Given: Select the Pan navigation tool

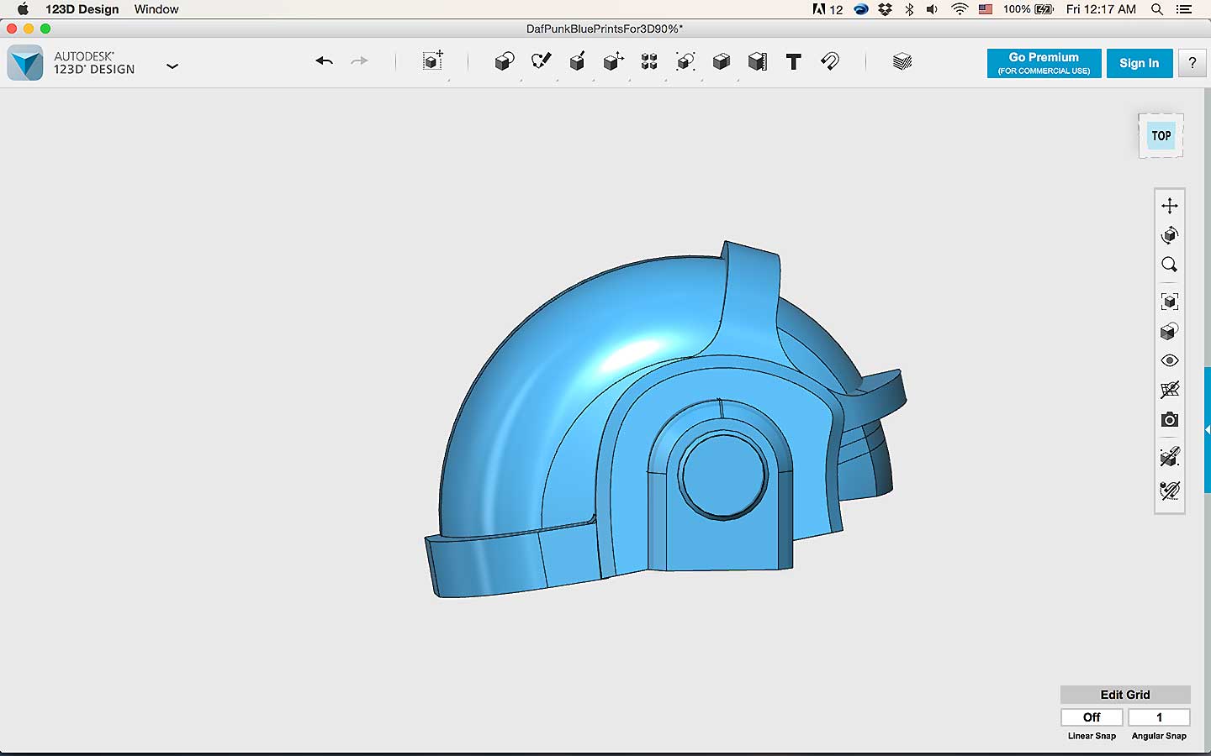Looking at the screenshot, I should [x=1170, y=206].
